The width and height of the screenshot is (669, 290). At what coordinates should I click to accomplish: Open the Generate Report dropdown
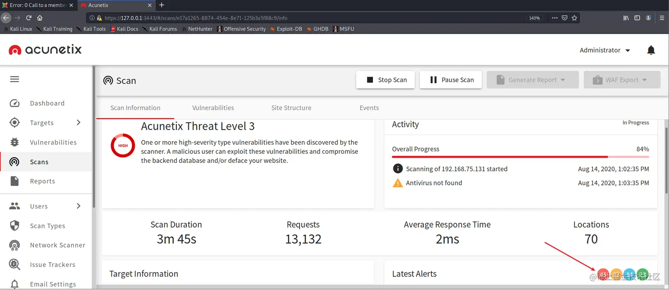click(x=533, y=80)
